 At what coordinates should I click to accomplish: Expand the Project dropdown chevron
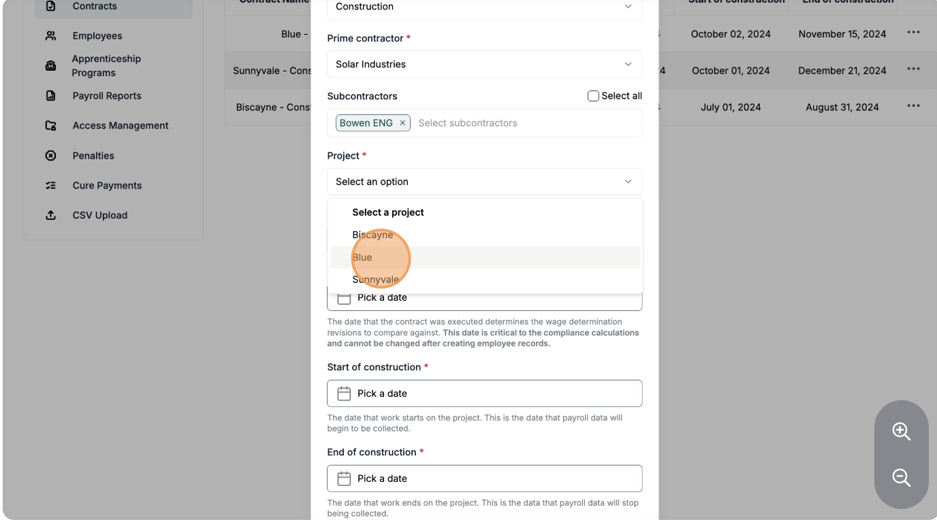coord(628,182)
